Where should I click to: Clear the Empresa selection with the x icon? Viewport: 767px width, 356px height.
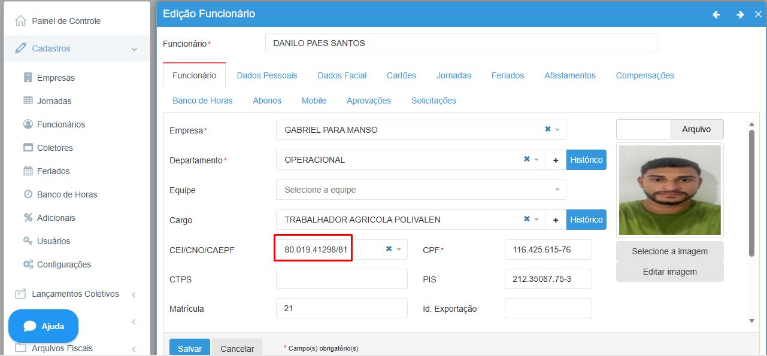547,129
